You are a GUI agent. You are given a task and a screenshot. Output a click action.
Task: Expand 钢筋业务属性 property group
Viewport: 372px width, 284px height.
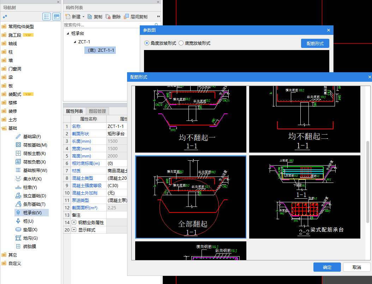(74, 222)
